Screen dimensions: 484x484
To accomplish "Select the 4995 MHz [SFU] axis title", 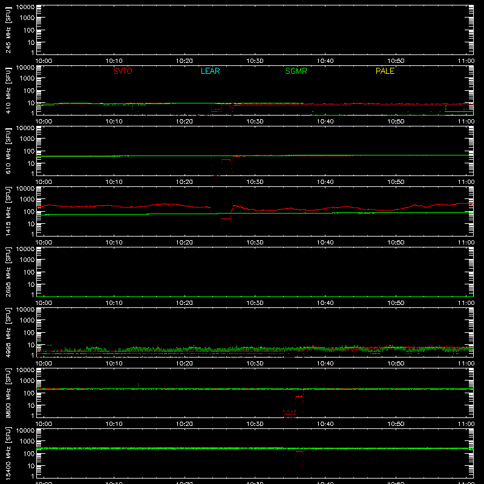I will pos(8,332).
